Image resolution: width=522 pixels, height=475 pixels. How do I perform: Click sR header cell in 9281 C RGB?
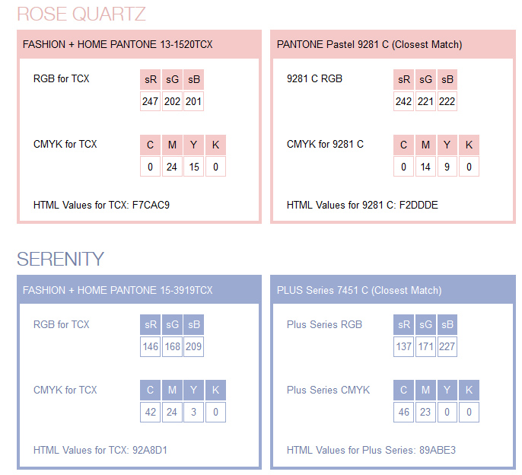(403, 79)
